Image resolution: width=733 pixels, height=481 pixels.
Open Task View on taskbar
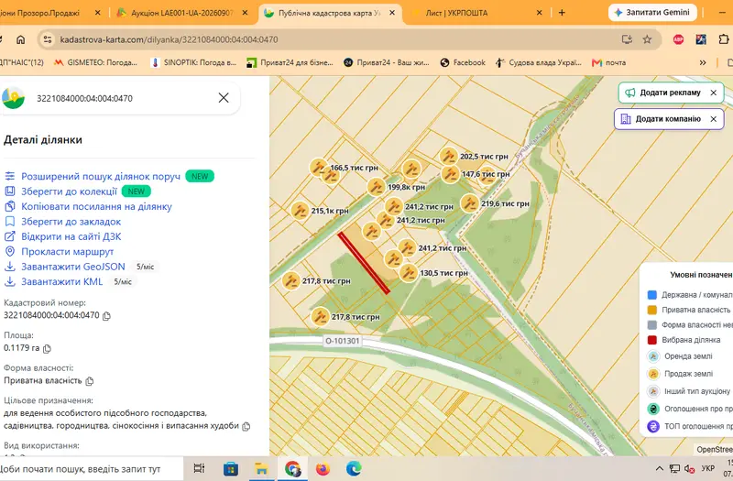[x=199, y=468]
